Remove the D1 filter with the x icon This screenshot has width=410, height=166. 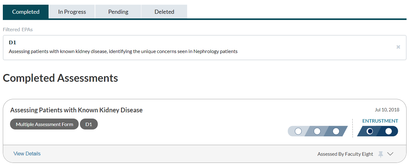[x=398, y=47]
